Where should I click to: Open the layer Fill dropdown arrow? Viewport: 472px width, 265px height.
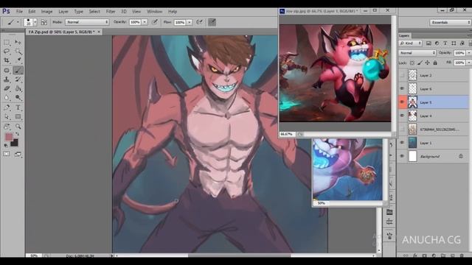[469, 63]
